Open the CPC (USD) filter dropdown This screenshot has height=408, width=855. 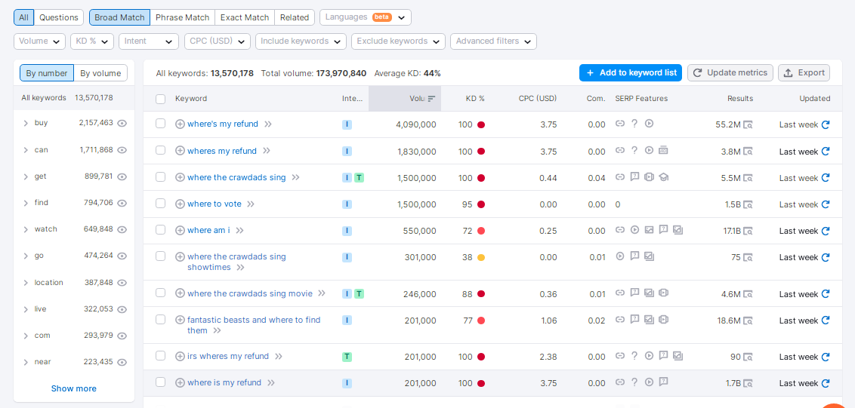pyautogui.click(x=218, y=41)
